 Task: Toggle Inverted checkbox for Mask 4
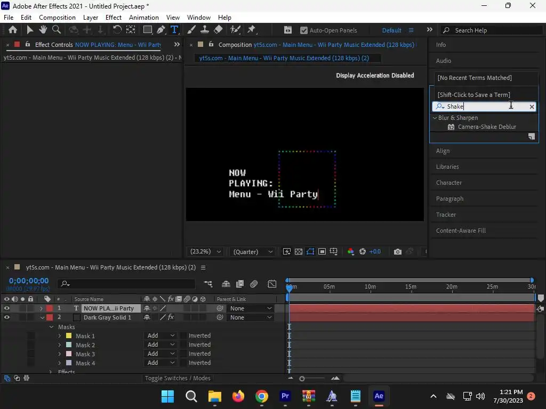pos(183,363)
